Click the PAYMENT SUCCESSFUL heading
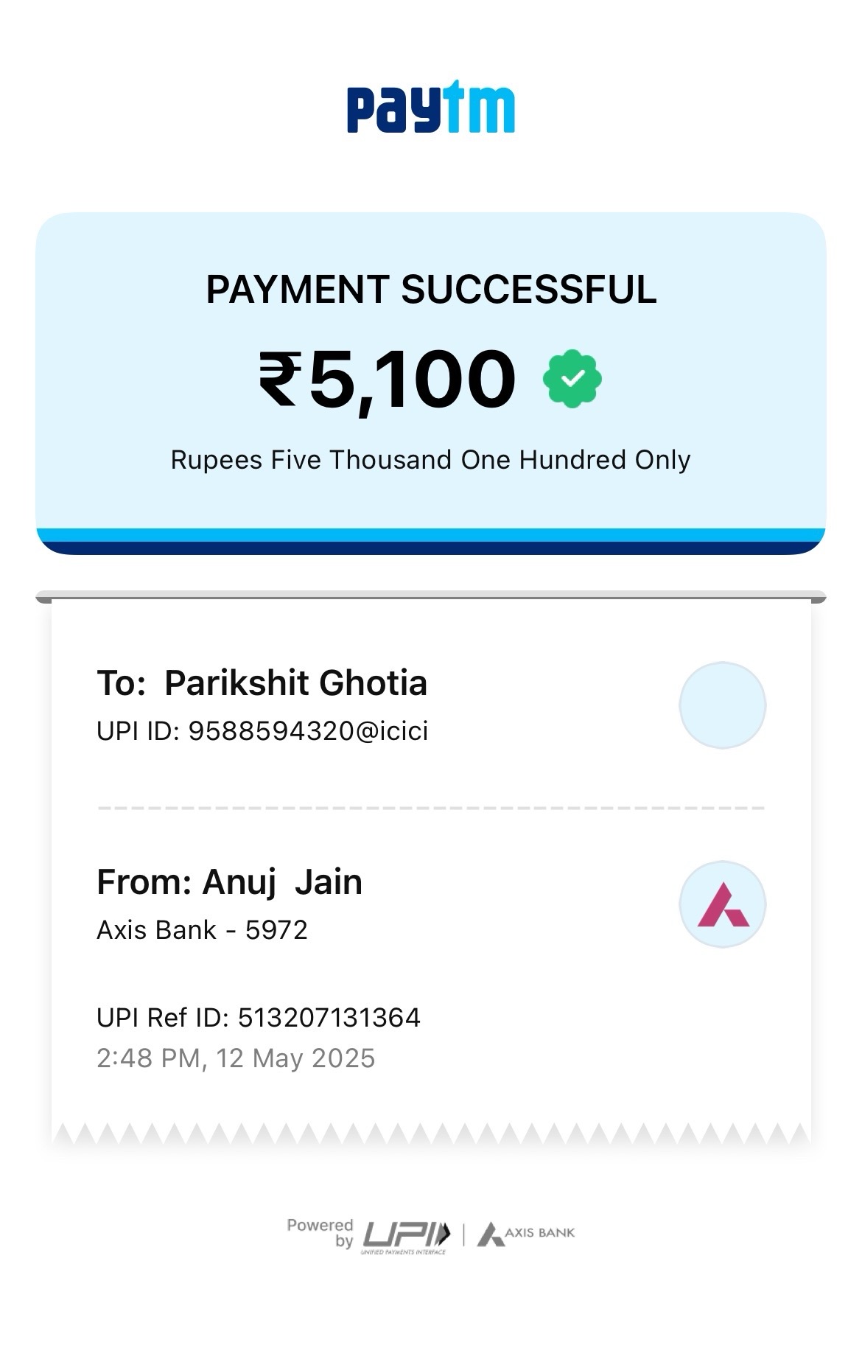Image resolution: width=862 pixels, height=1362 pixels. tap(431, 289)
